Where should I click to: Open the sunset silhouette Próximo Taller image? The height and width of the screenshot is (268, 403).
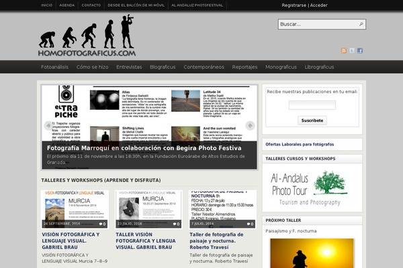tap(312, 253)
